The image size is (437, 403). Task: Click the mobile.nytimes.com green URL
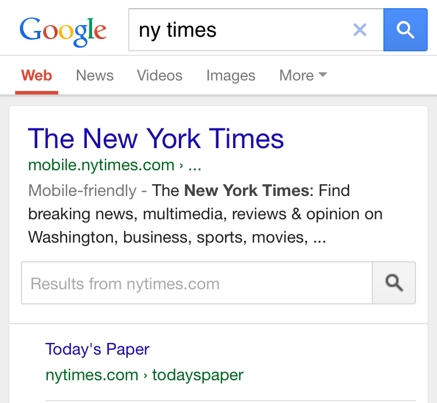tap(101, 165)
